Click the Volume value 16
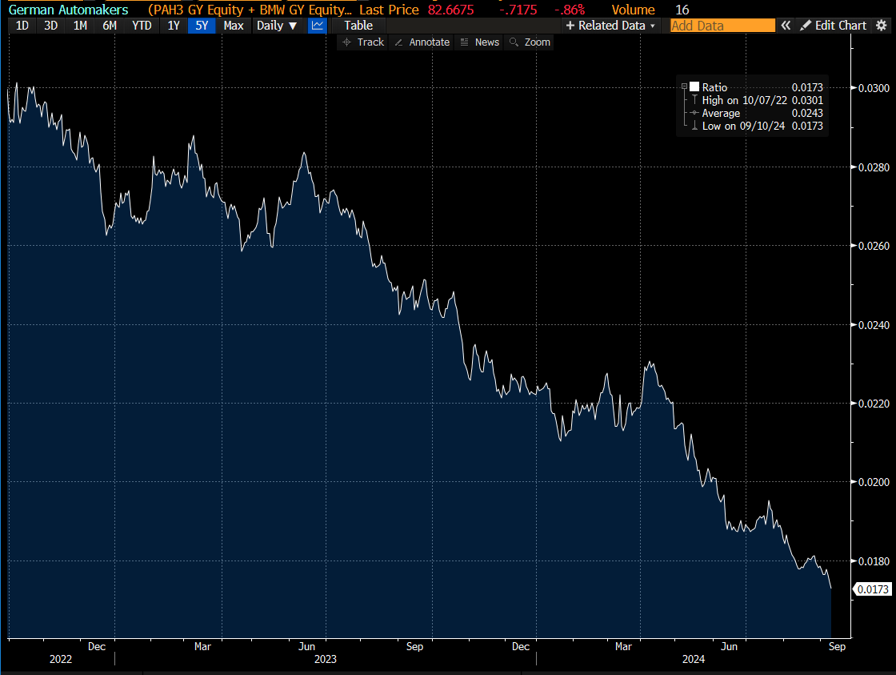This screenshot has width=896, height=675. (682, 10)
